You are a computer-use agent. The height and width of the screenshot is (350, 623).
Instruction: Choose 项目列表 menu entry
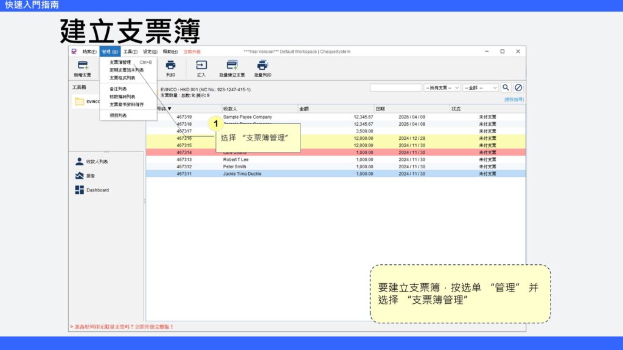coord(128,115)
